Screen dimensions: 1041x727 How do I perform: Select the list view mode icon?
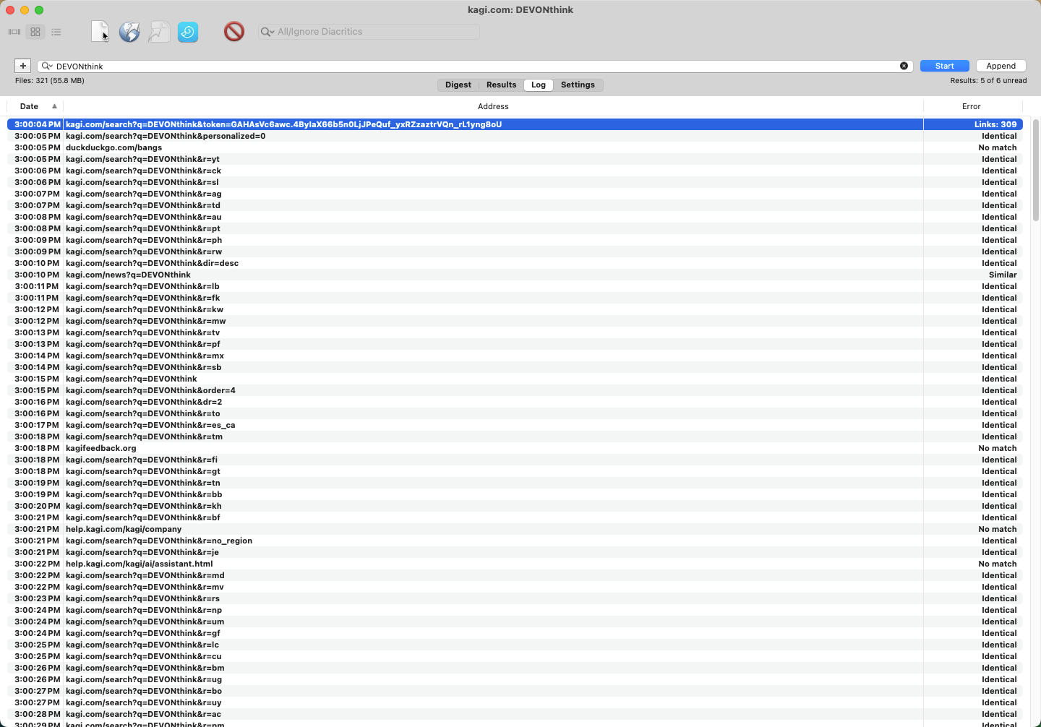pos(56,32)
